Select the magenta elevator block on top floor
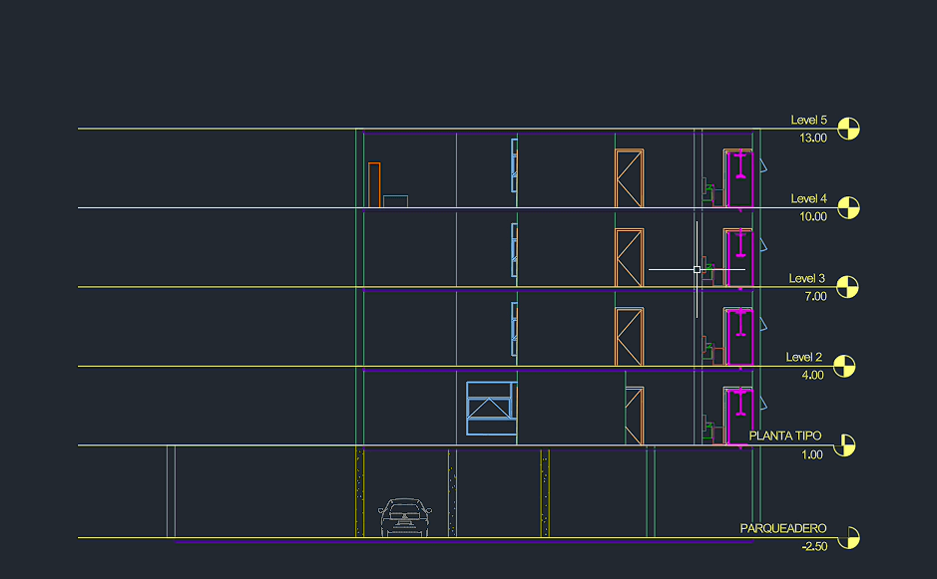 click(x=739, y=178)
